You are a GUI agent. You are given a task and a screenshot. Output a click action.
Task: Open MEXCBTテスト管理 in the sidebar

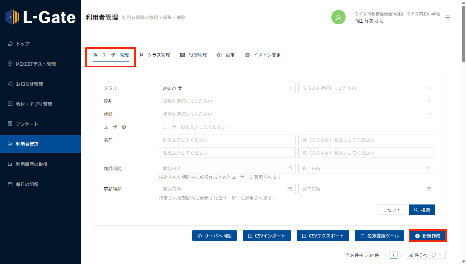pyautogui.click(x=36, y=64)
